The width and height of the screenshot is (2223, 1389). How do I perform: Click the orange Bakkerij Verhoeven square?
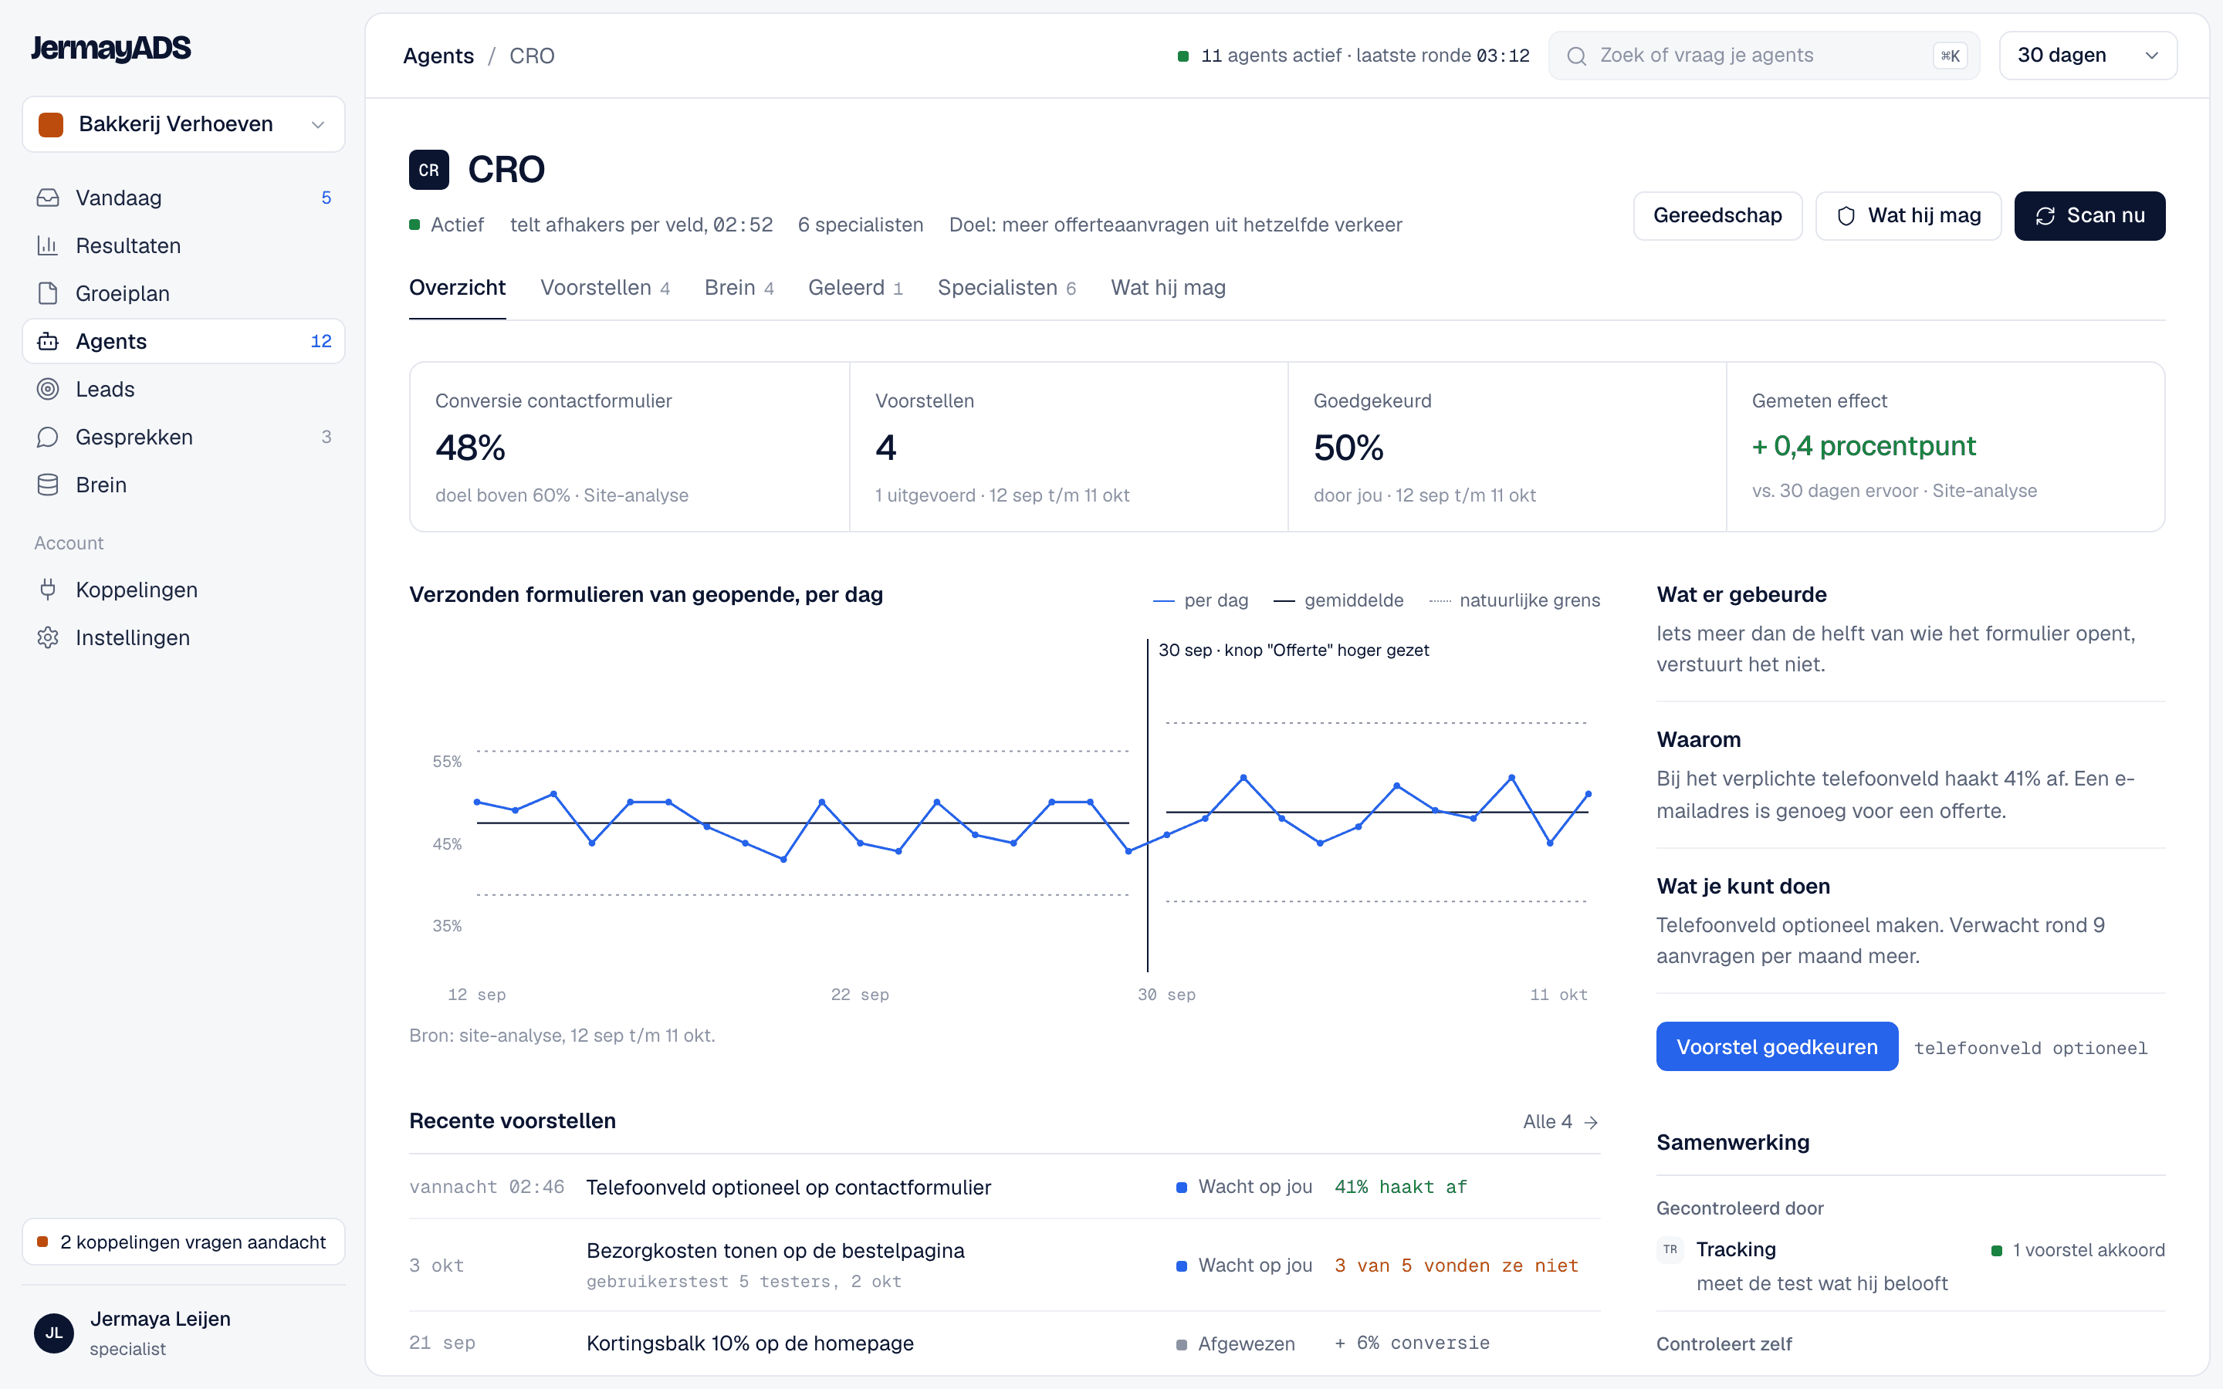[x=52, y=124]
